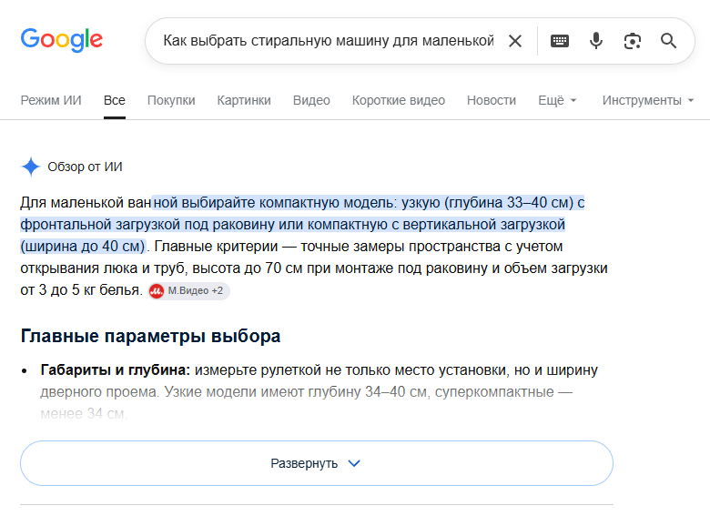This screenshot has height=516, width=710.
Task: Click the Google logo
Action: 62,40
